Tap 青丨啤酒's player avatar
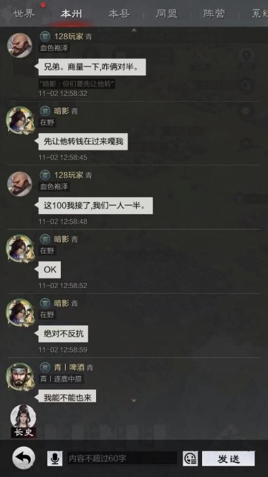This screenshot has height=477, width=268. tap(20, 377)
